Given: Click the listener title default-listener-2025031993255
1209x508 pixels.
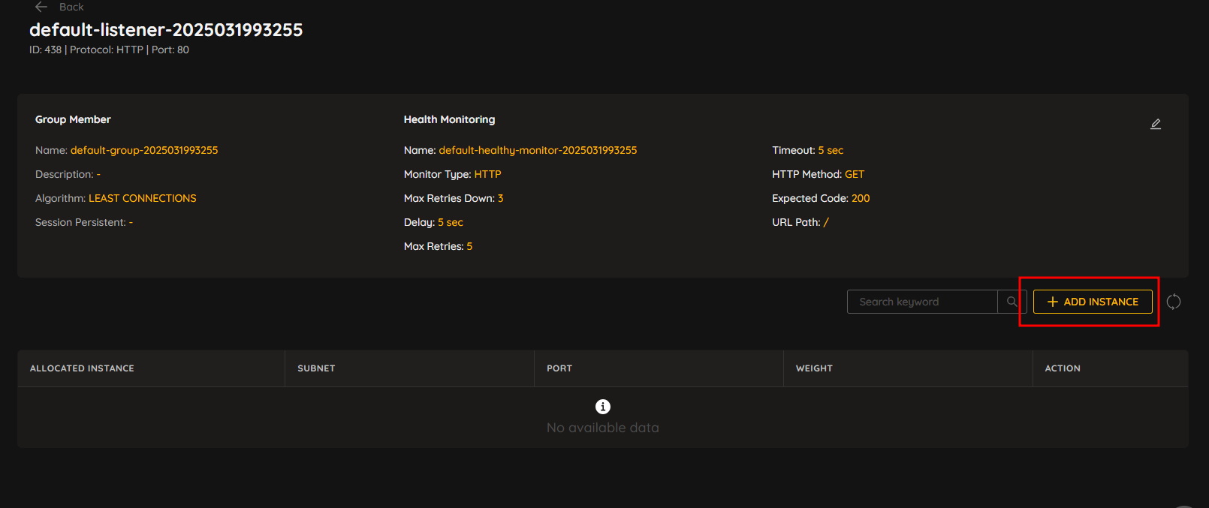Looking at the screenshot, I should 166,30.
